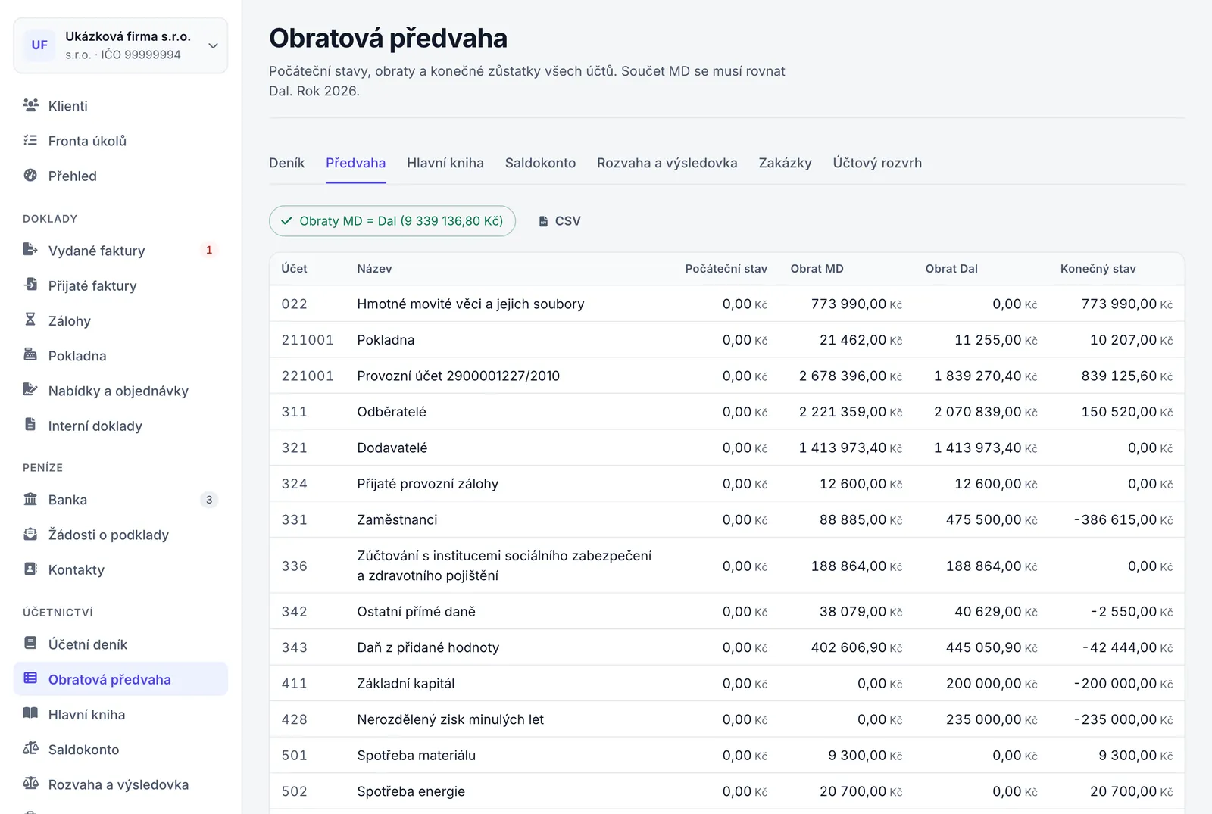This screenshot has width=1212, height=814.
Task: Click the Konečný stav column header
Action: click(x=1098, y=269)
